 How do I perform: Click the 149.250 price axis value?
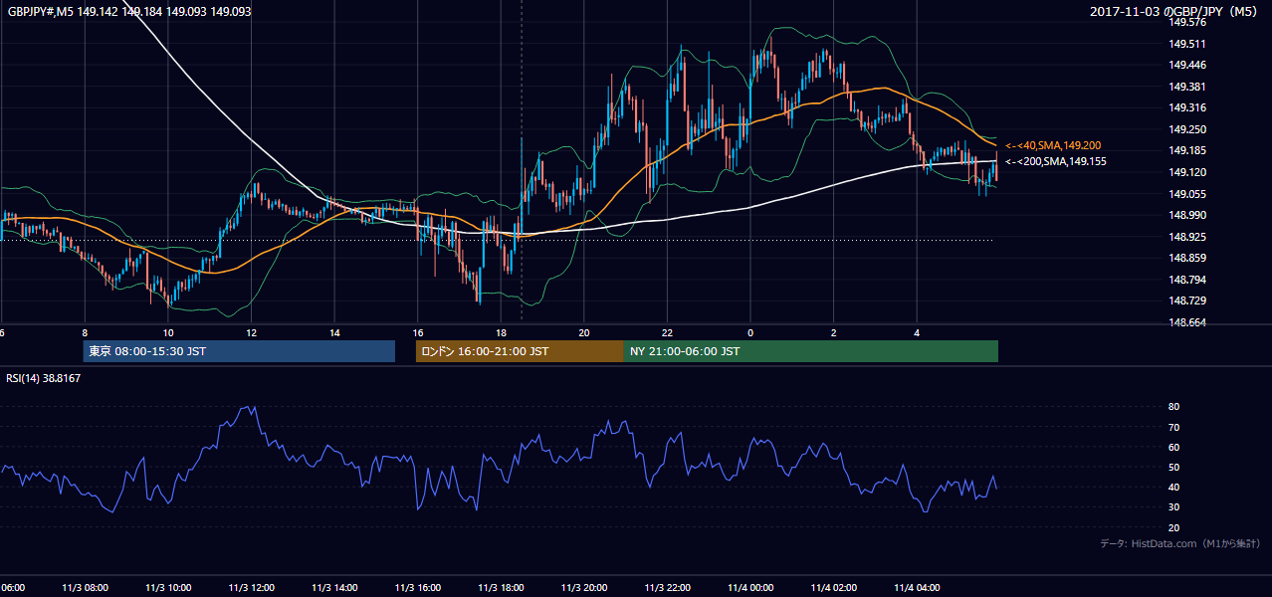[1188, 129]
